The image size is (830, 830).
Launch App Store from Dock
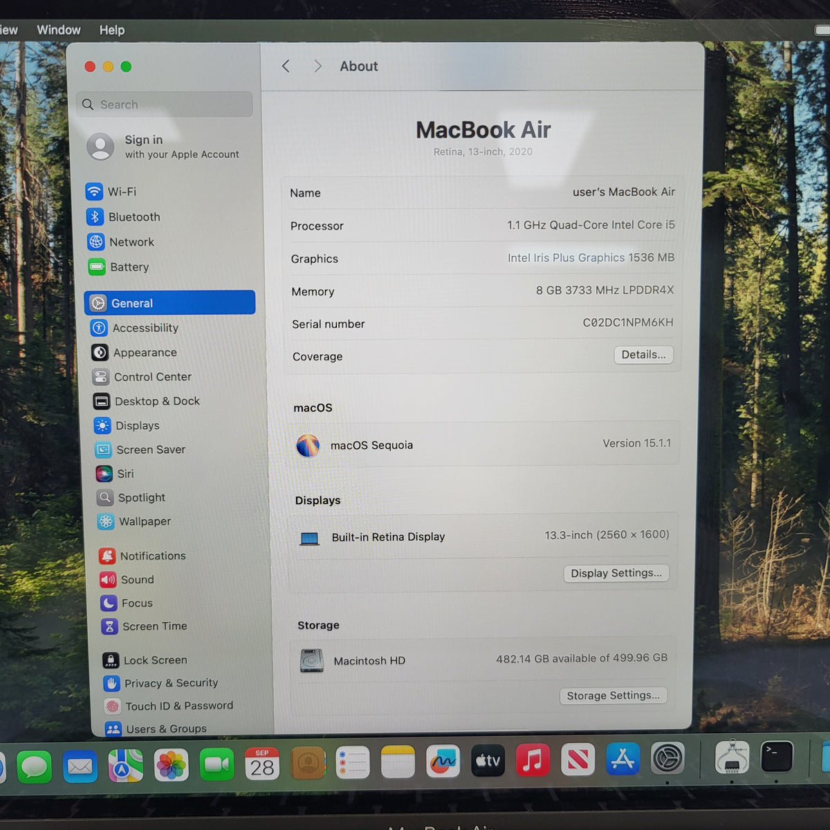click(x=622, y=759)
